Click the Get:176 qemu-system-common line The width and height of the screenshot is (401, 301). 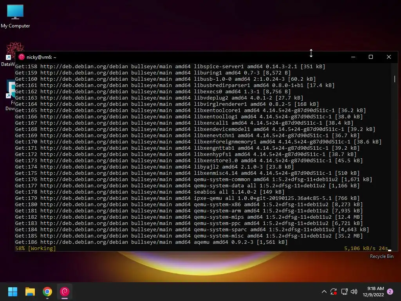(x=193, y=180)
